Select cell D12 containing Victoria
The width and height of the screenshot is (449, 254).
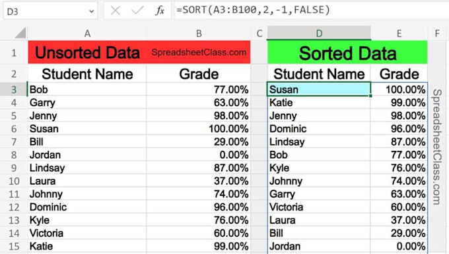(x=319, y=207)
